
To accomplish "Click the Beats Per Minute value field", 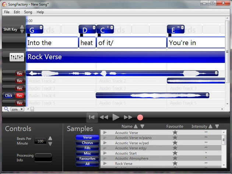I will pyautogui.click(x=40, y=141).
